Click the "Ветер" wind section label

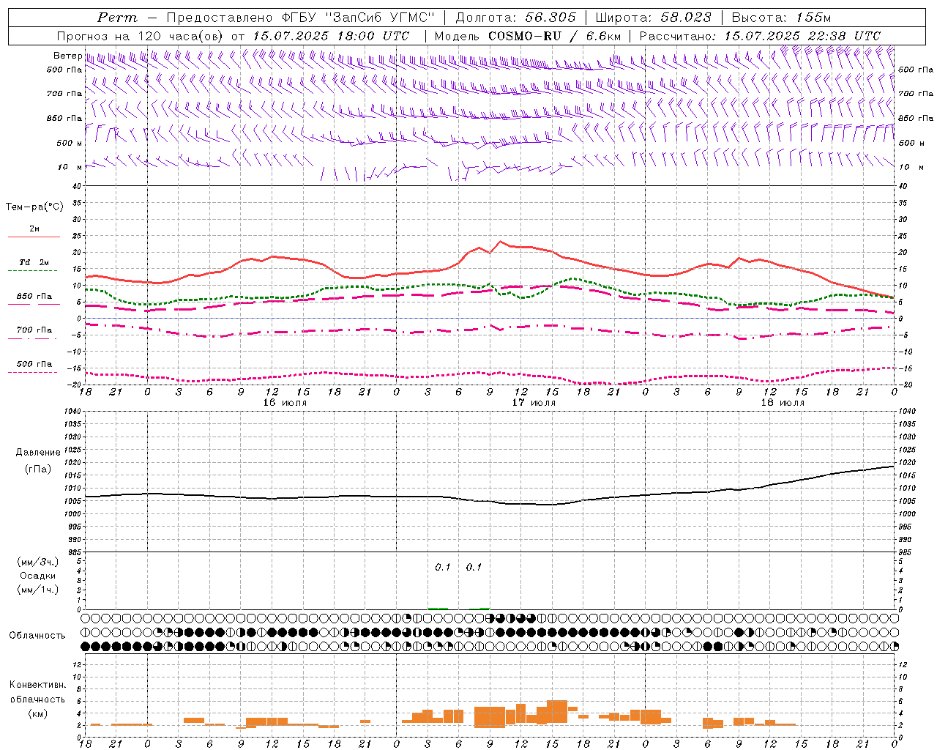(x=68, y=56)
